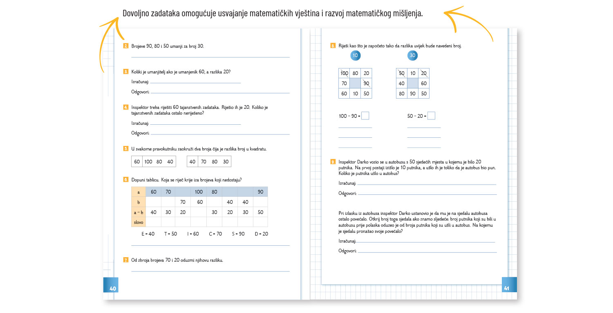Click the 70 cell in table row b
Screen dimensions: 613x313
183,202
